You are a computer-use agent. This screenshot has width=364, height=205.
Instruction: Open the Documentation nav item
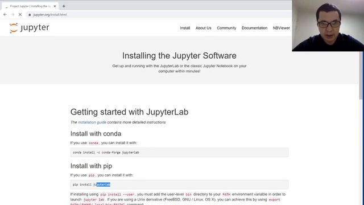click(254, 28)
